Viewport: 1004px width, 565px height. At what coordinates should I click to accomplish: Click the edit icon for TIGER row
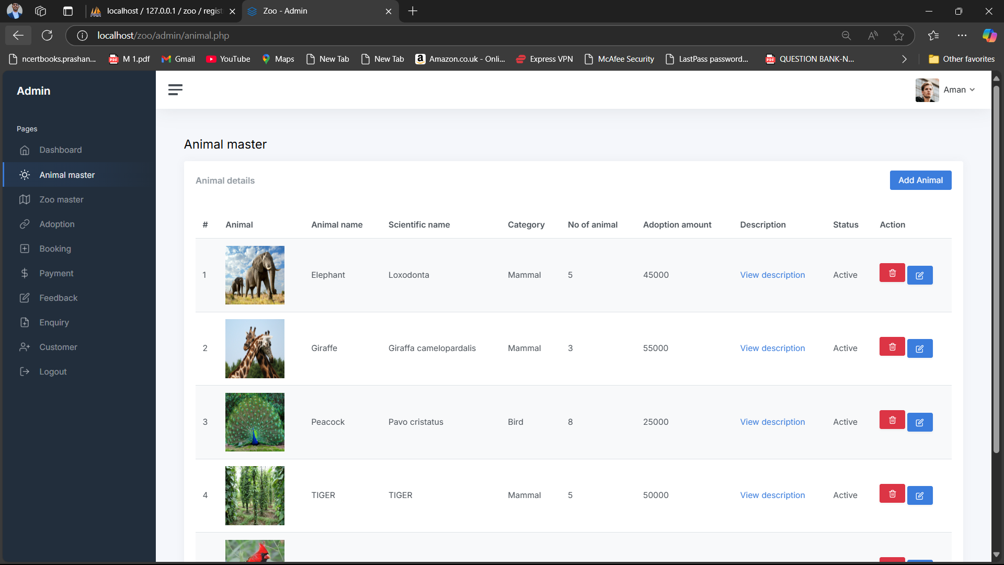[920, 495]
